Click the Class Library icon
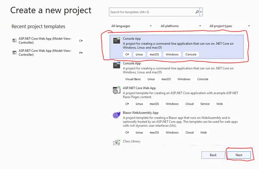The image size is (259, 169). 117,142
